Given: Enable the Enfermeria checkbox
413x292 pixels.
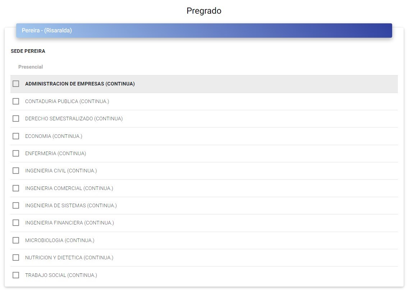Looking at the screenshot, I should (16, 153).
